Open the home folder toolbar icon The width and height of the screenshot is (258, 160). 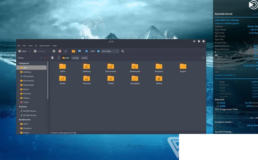(x=73, y=51)
